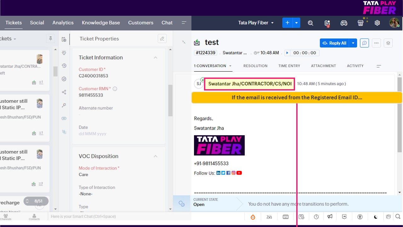The width and height of the screenshot is (403, 227).
Task: Toggle the night mode moon icon
Action: (376, 217)
